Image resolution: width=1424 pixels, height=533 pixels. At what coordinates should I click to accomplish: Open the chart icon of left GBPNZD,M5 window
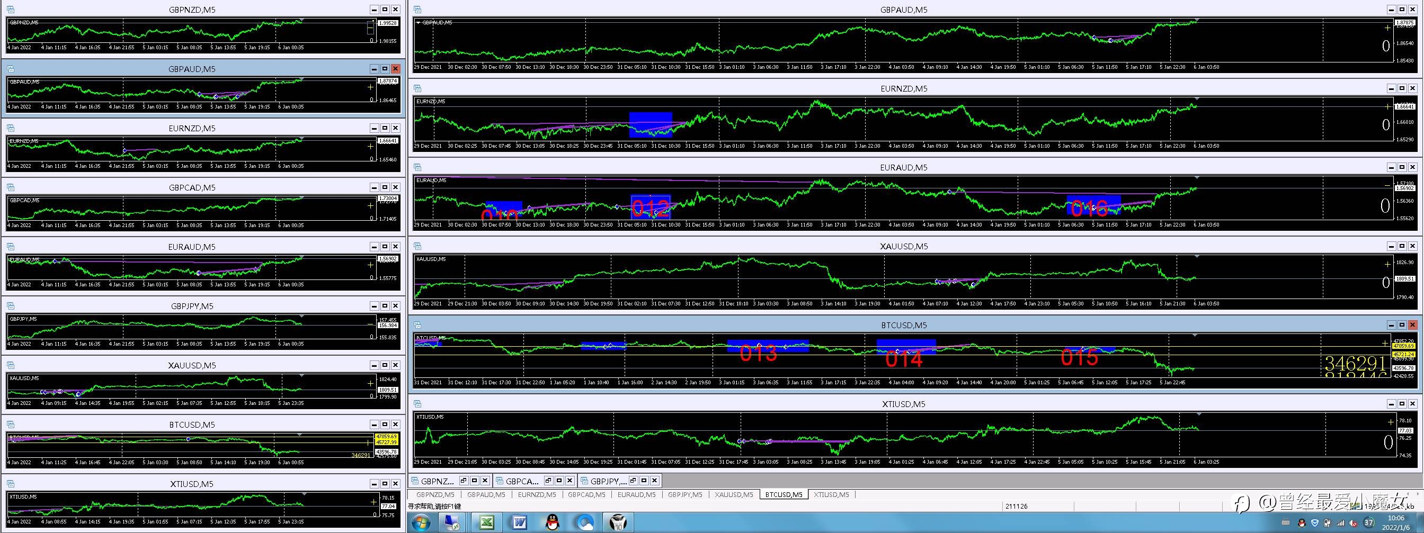click(x=11, y=10)
